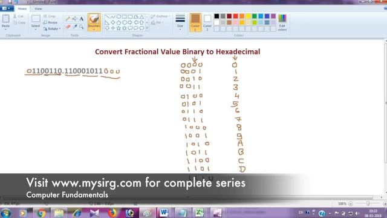The width and height of the screenshot is (387, 218).
Task: Open the Edit colors dialog
Action: (x=282, y=22)
